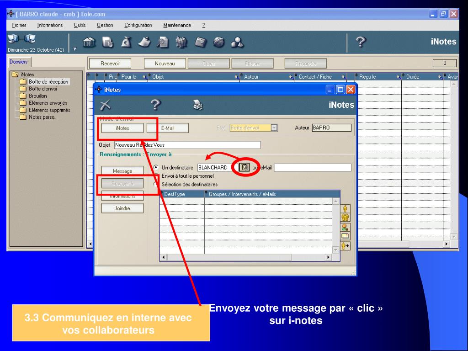Click the recipient lookup icon beside BLANCHARD

pyautogui.click(x=244, y=167)
